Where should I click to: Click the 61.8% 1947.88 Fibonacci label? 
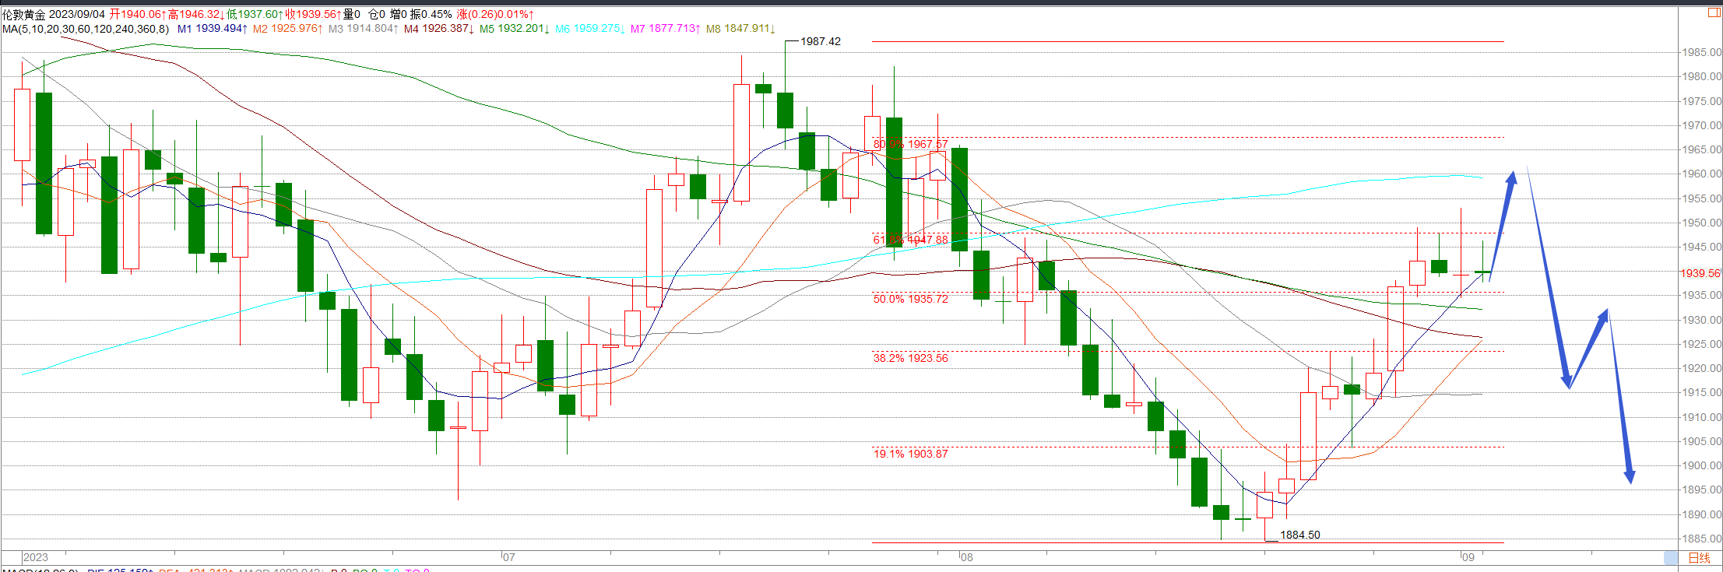tap(911, 240)
